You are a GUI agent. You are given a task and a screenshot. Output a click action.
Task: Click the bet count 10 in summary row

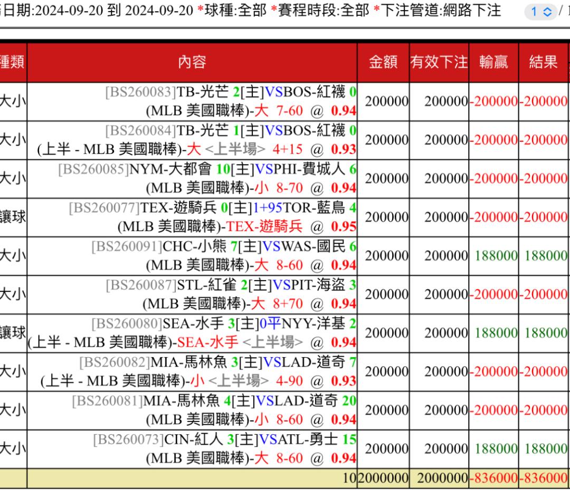[x=350, y=478]
